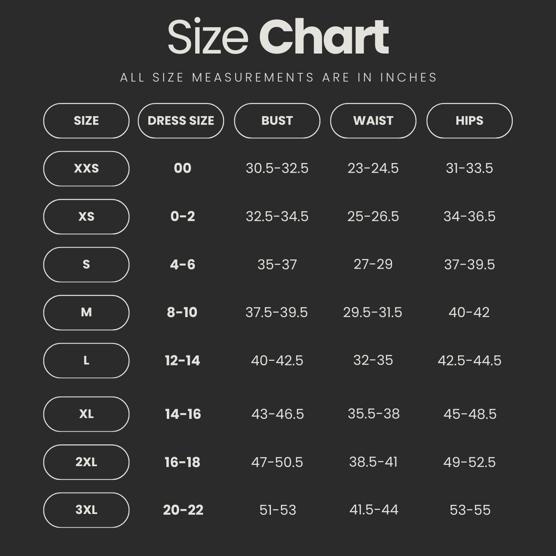The height and width of the screenshot is (556, 556).
Task: Choose the XS size pill
Action: tap(86, 217)
